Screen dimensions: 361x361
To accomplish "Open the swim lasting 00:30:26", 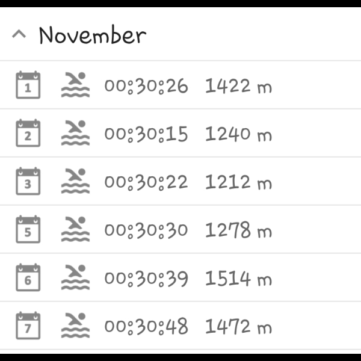I will [x=146, y=86].
